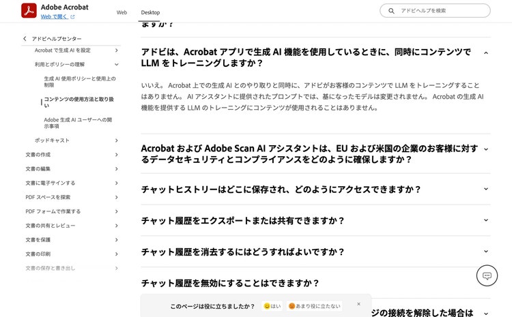Close the feedback banner
The width and height of the screenshot is (512, 317).
tap(359, 304)
